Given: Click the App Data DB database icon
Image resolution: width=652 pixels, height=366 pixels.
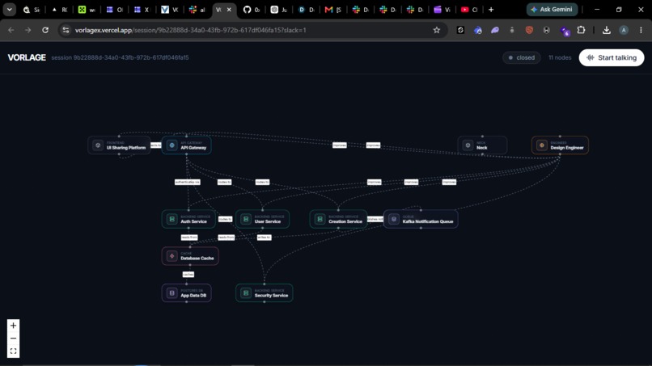Looking at the screenshot, I should [x=171, y=293].
